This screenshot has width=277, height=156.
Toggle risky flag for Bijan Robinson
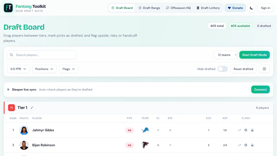pos(246,145)
